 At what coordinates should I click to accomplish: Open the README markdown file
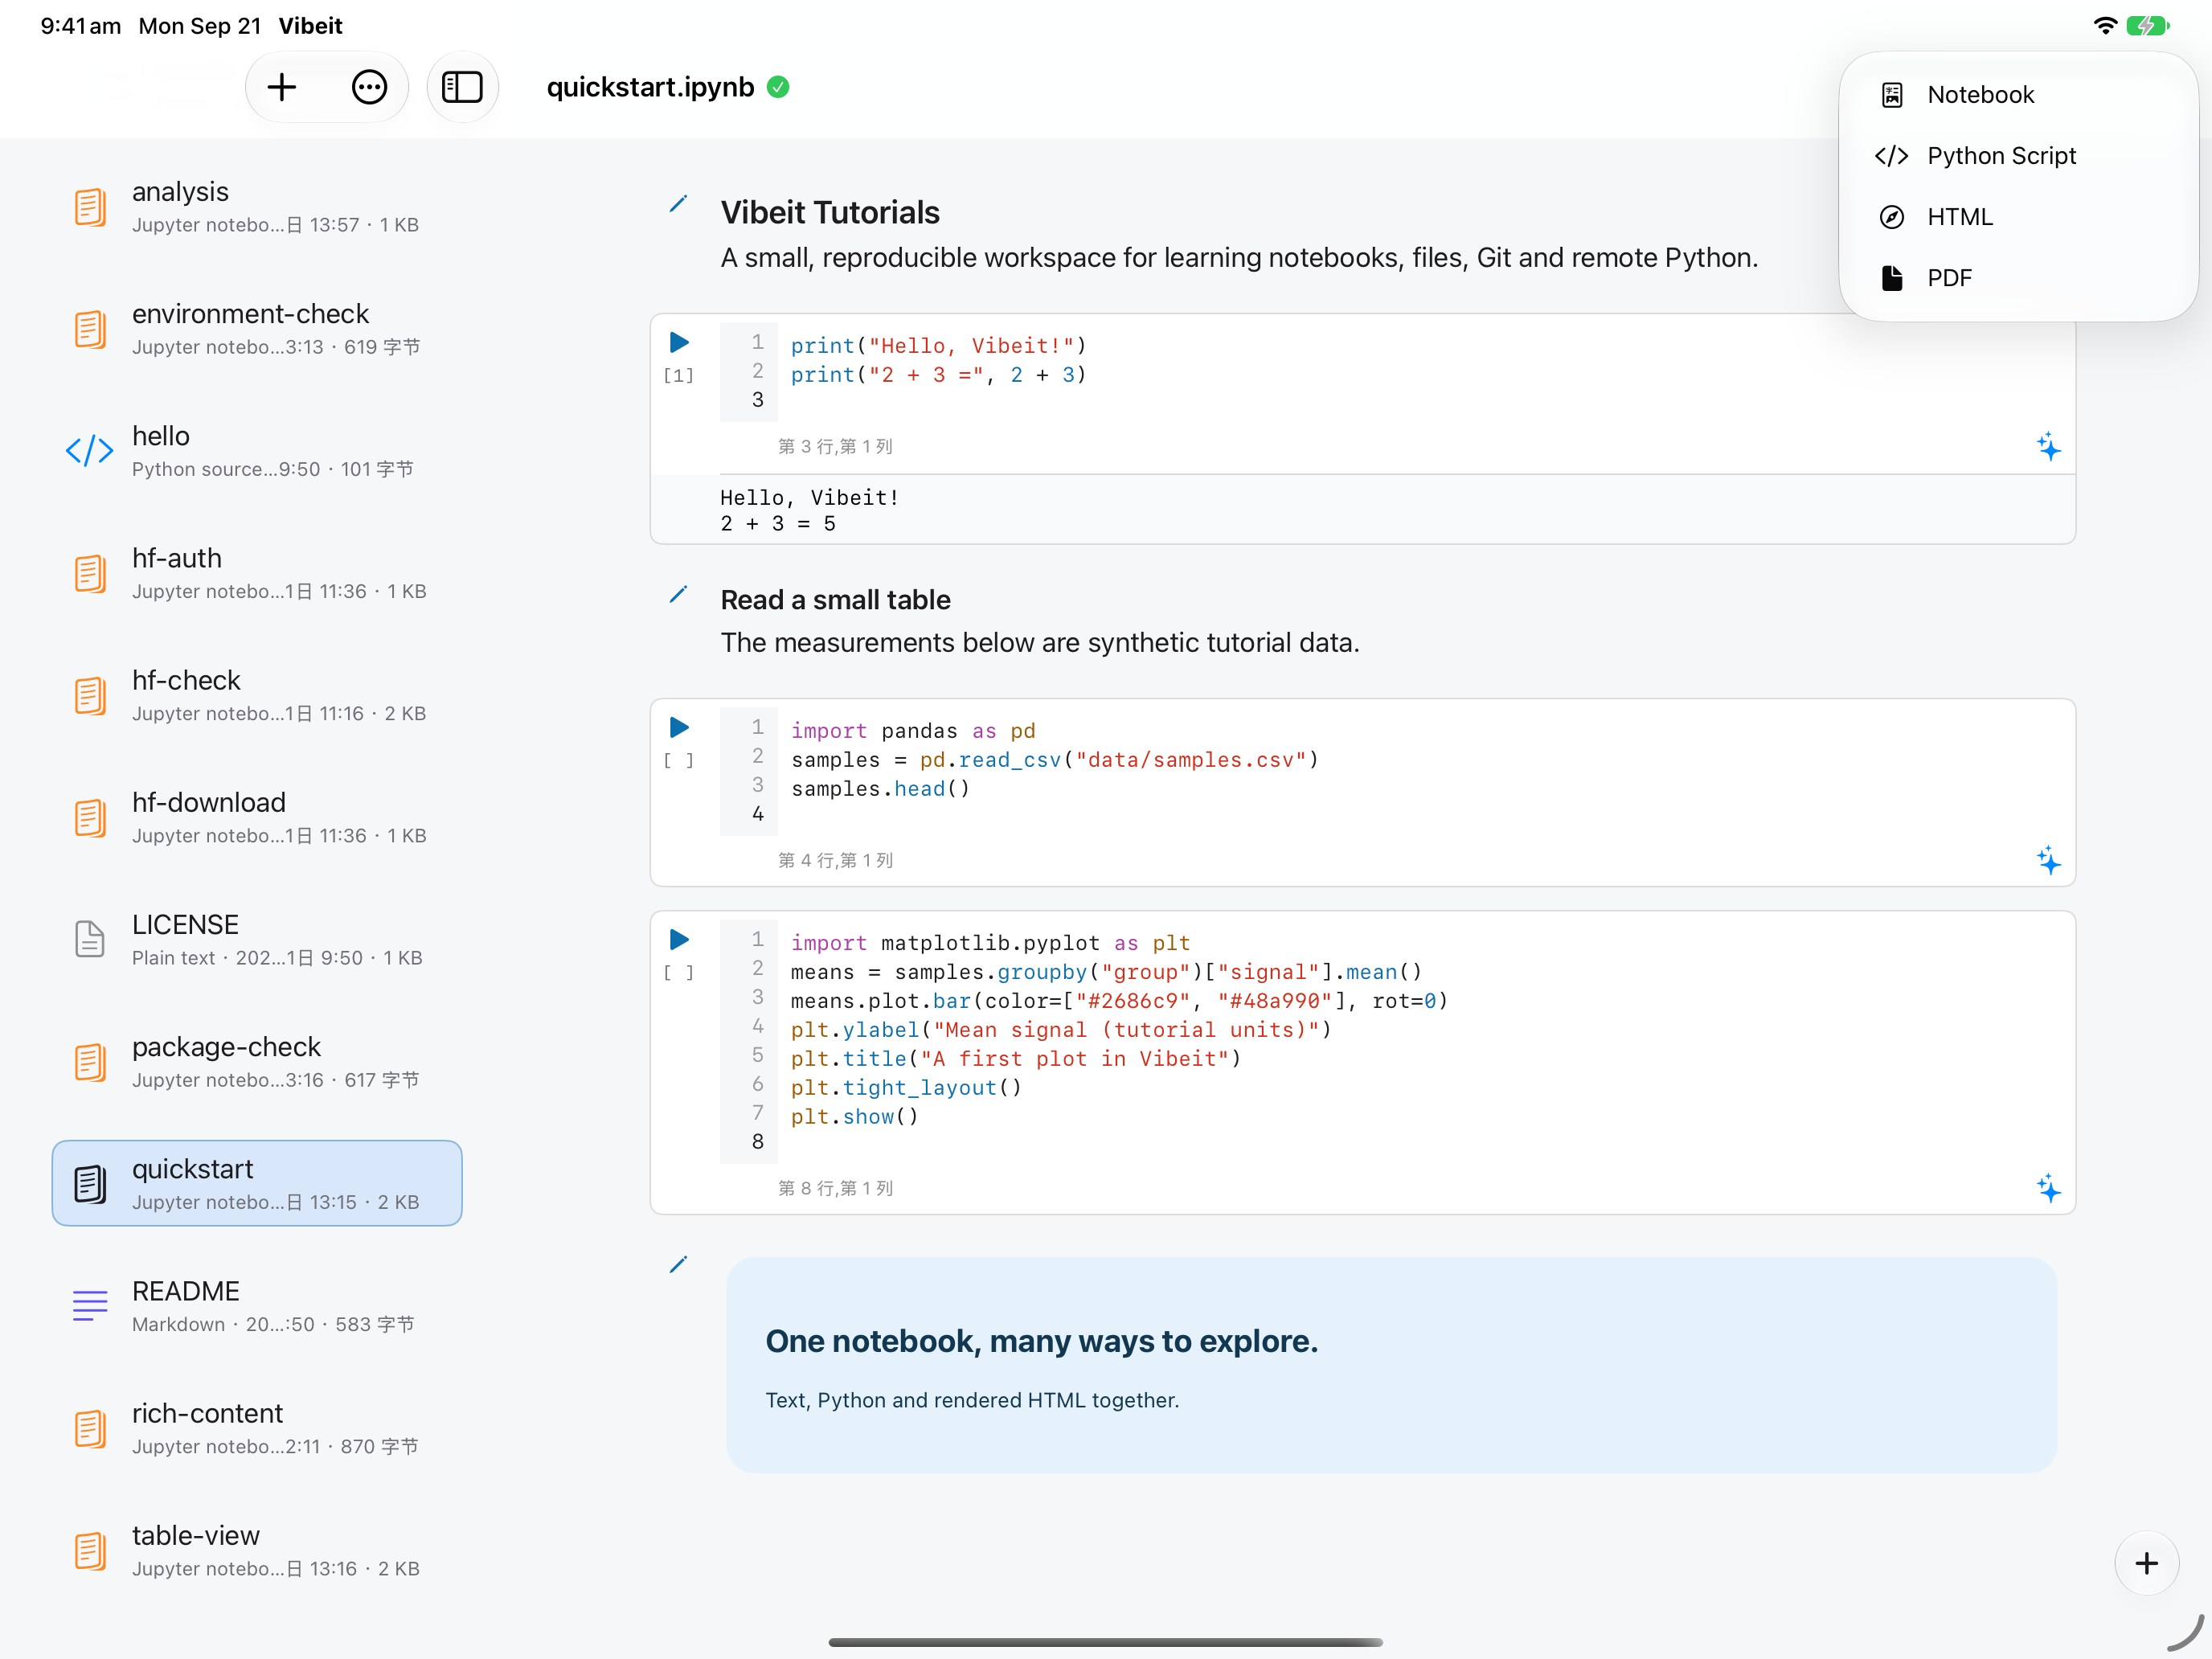point(257,1306)
